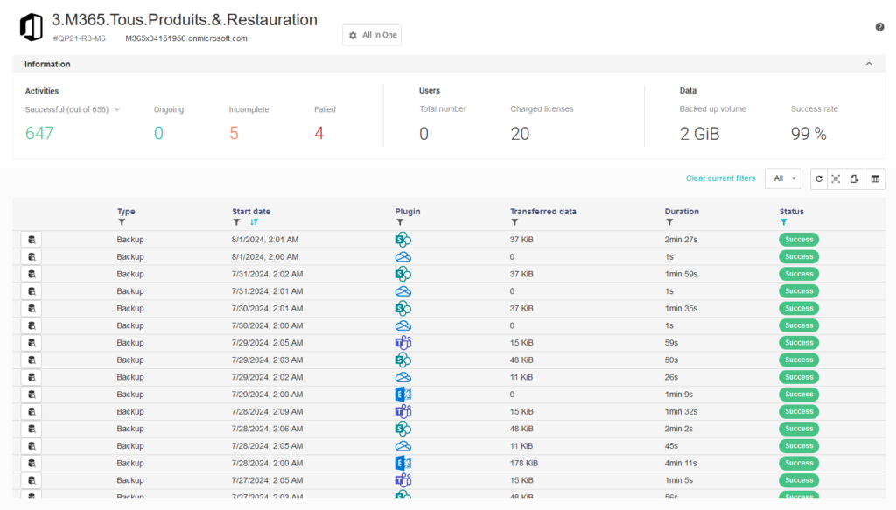Click the Exchange plugin icon for 7/28/2024, 2:00 AM
This screenshot has height=510, width=896.
pos(402,463)
